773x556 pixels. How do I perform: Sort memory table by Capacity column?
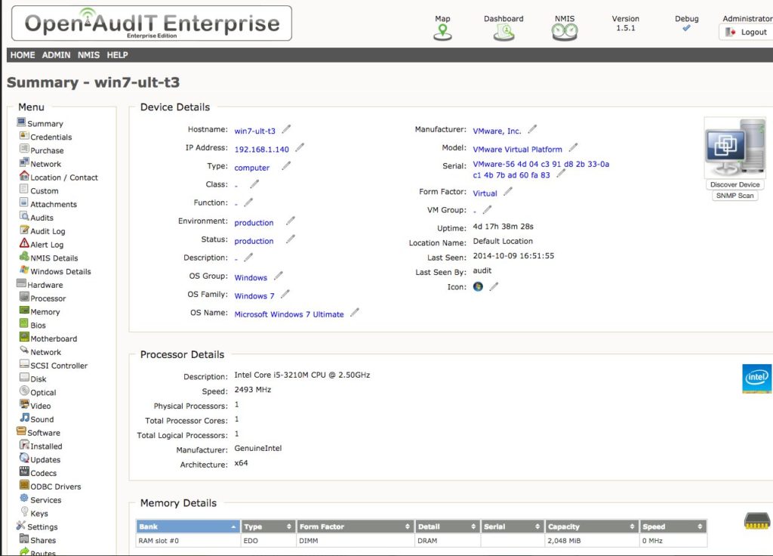[592, 527]
